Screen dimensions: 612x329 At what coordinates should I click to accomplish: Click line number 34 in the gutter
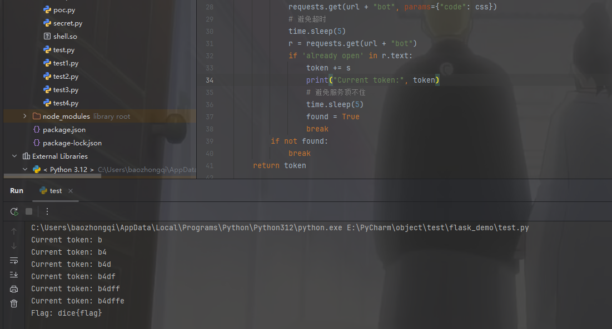coord(209,80)
